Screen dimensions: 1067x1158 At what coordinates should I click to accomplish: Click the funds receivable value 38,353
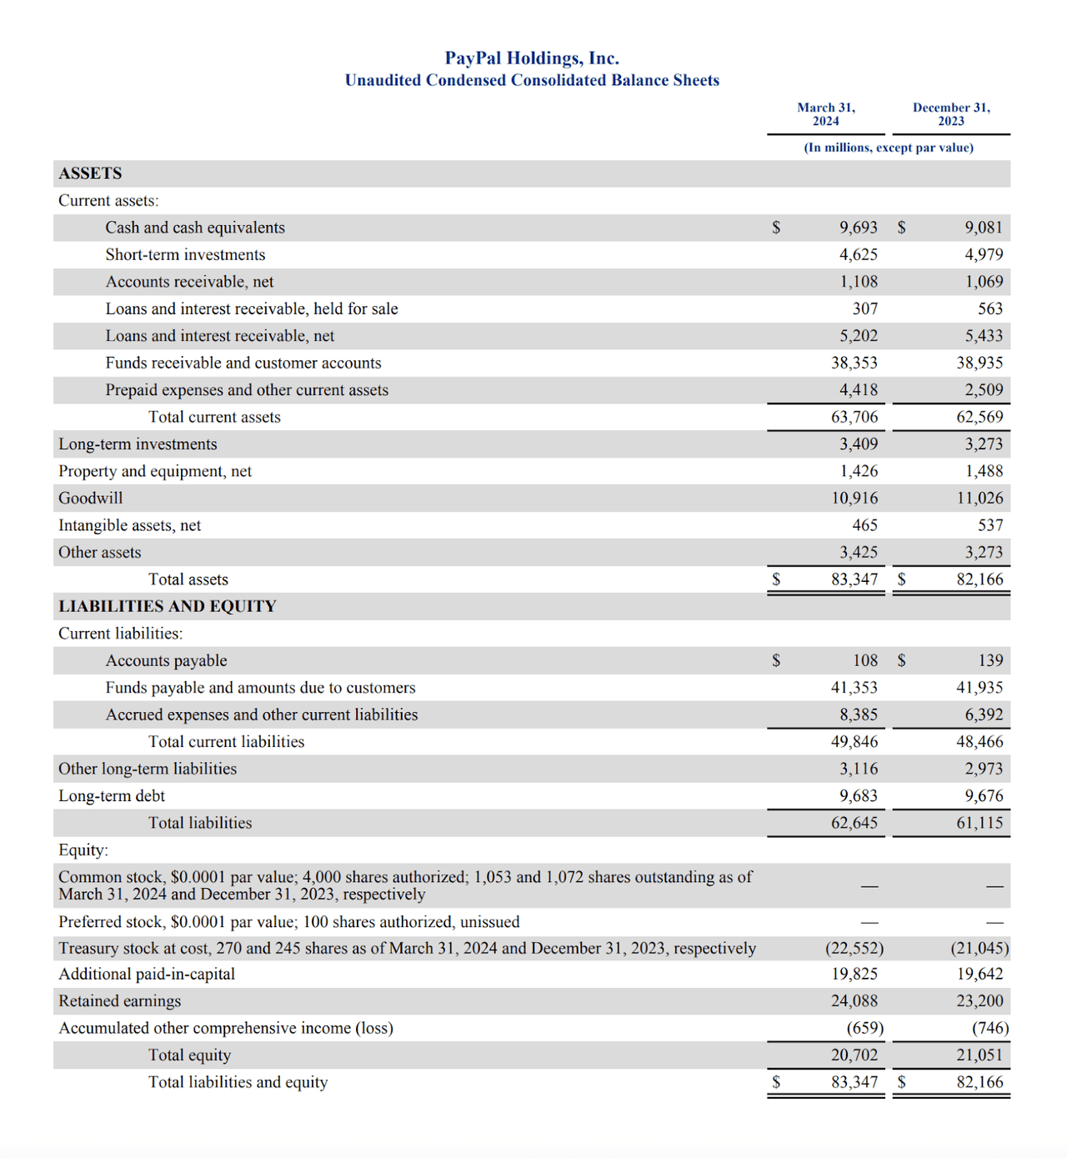coord(854,363)
